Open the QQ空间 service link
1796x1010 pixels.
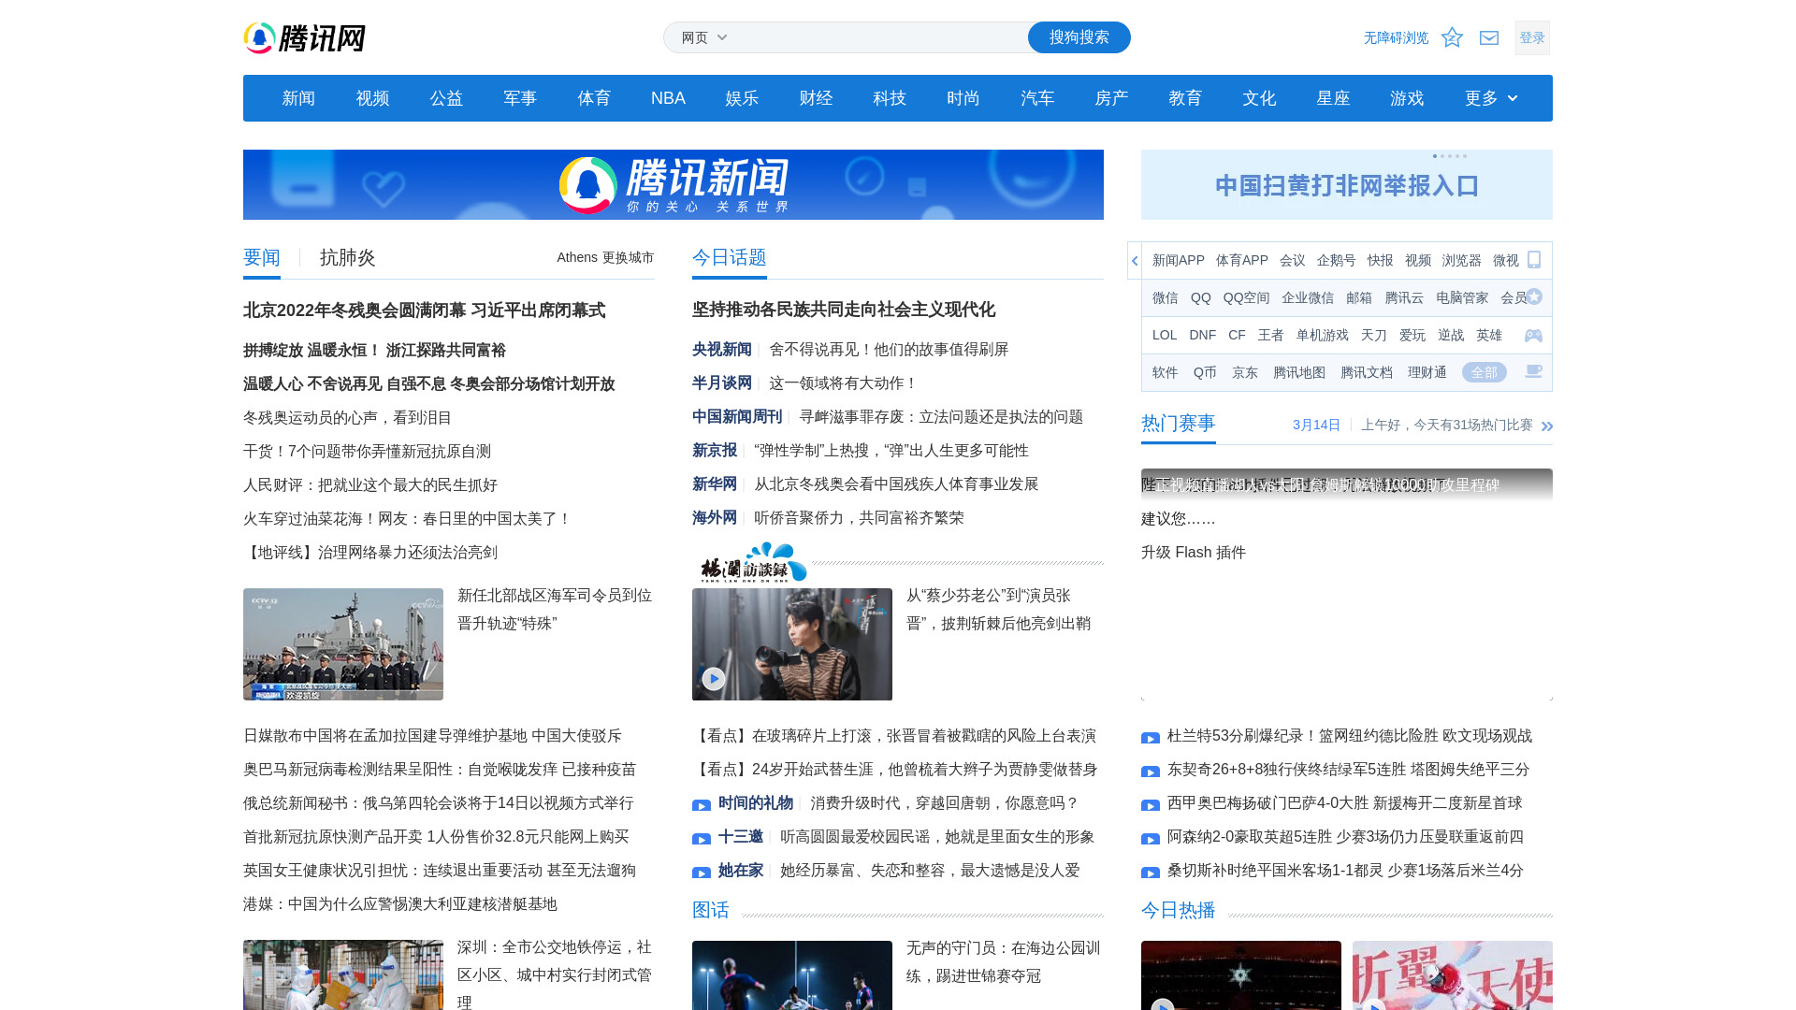(x=1246, y=297)
